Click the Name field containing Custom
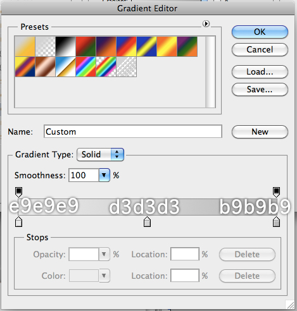This screenshot has height=311, width=297. click(133, 131)
